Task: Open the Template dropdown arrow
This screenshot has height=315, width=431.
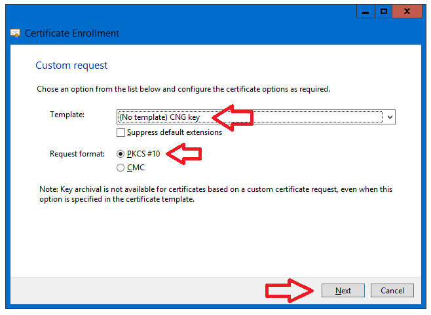Action: pyautogui.click(x=390, y=117)
